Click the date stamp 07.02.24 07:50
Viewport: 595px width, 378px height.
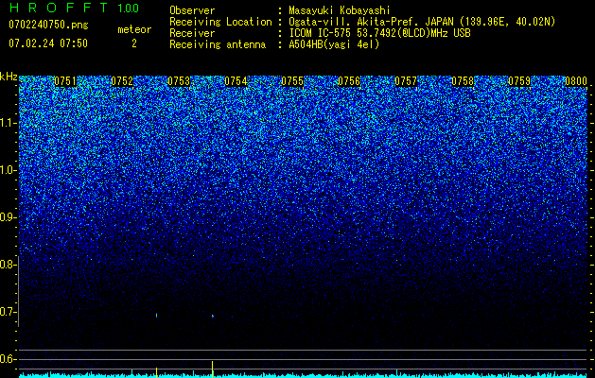pyautogui.click(x=48, y=43)
